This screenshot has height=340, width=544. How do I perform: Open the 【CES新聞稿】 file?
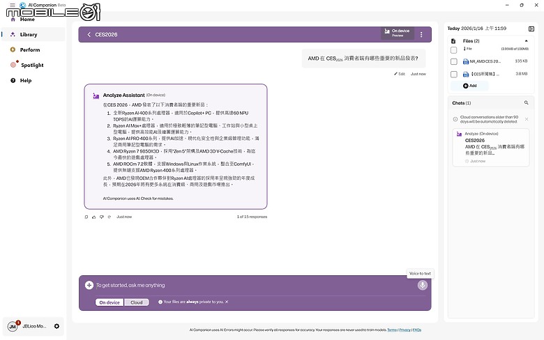485,74
